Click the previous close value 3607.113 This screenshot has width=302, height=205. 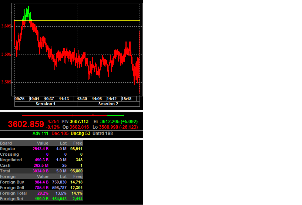(x=79, y=122)
